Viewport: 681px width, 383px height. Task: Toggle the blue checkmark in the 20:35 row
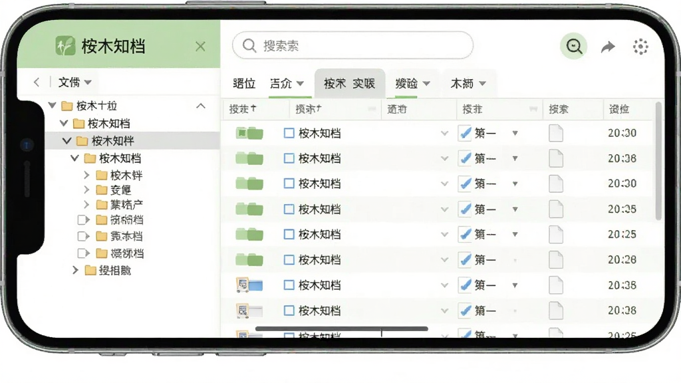coord(465,209)
